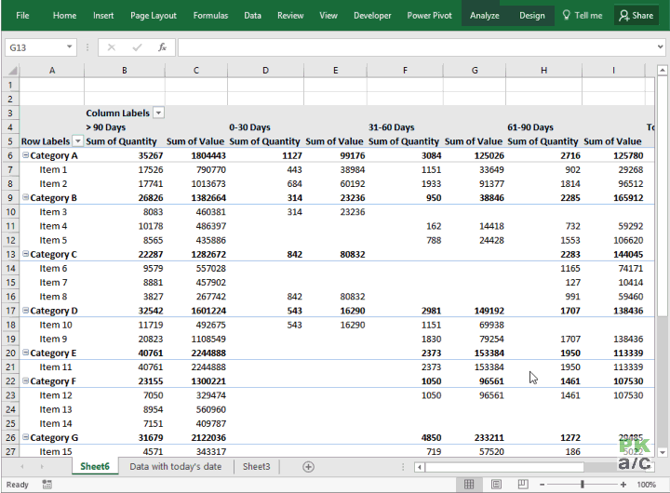
Task: Collapse Category E group
Action: [x=26, y=353]
